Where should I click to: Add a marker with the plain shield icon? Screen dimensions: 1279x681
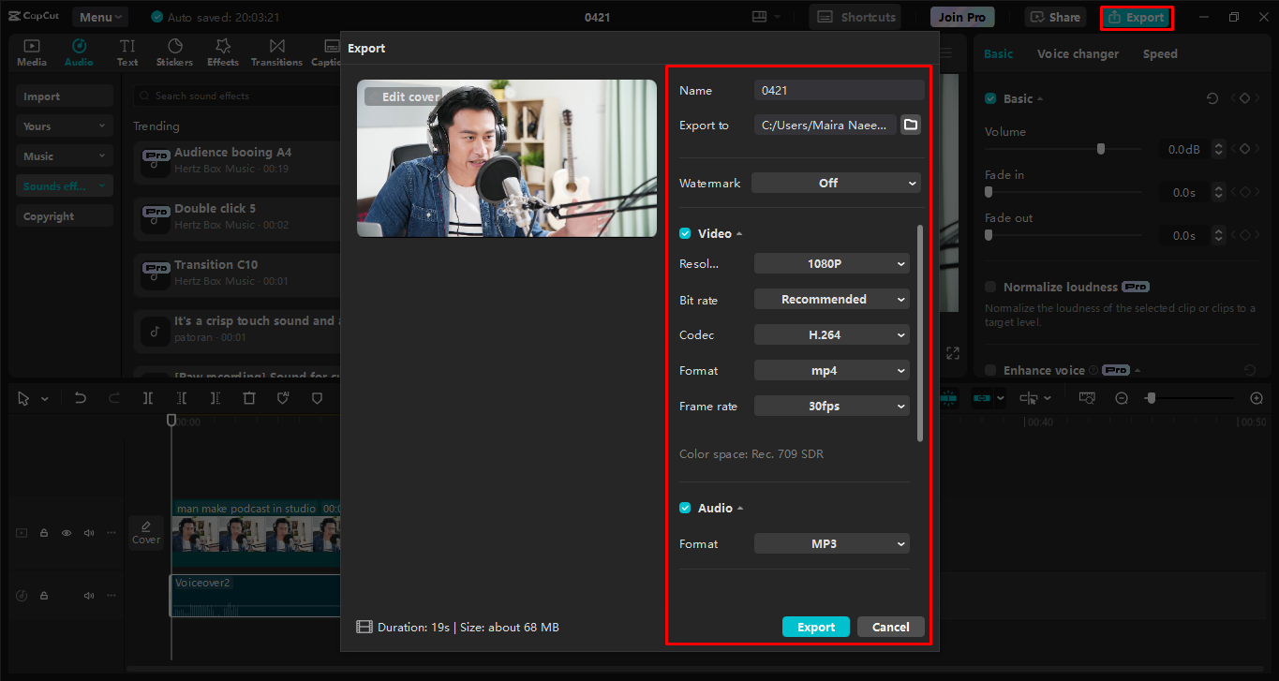pos(317,398)
